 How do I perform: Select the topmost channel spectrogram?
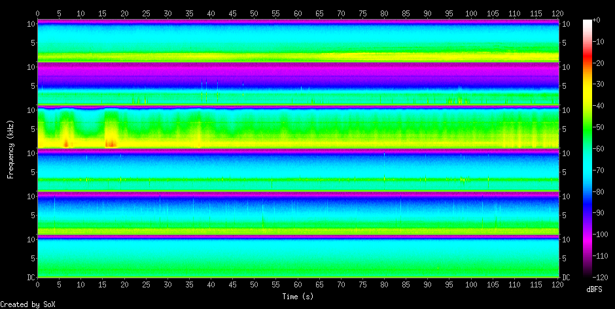tap(298, 41)
